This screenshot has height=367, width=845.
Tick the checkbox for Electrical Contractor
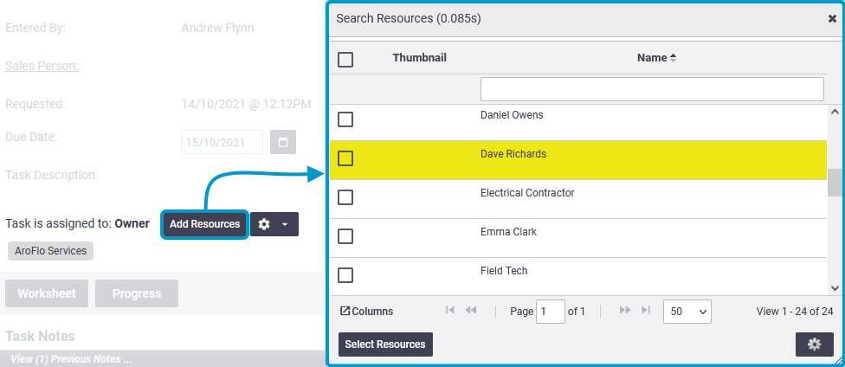tap(345, 197)
